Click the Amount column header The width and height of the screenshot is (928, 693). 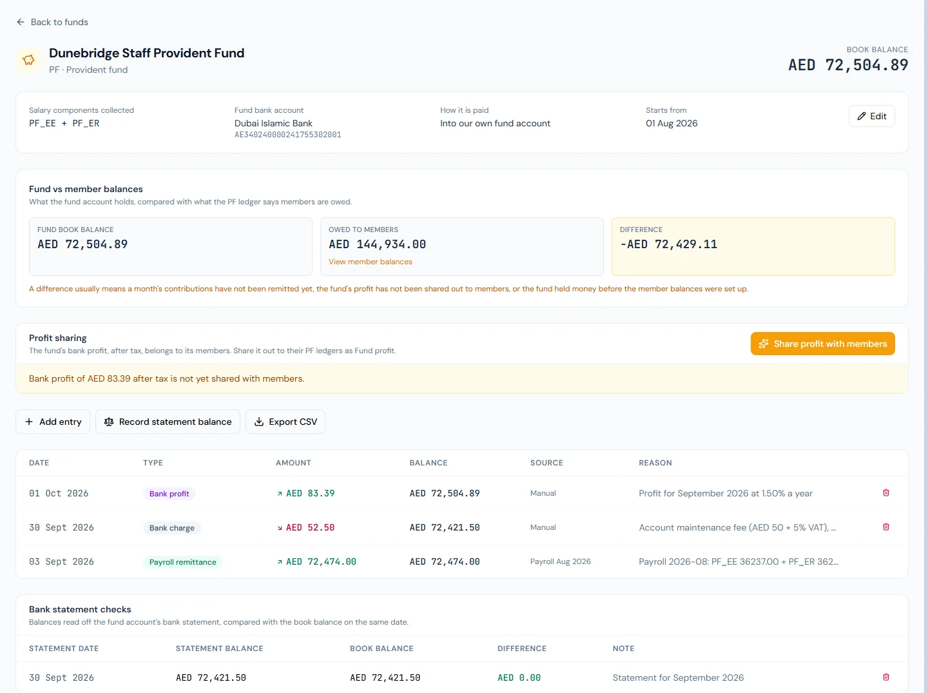pyautogui.click(x=293, y=463)
